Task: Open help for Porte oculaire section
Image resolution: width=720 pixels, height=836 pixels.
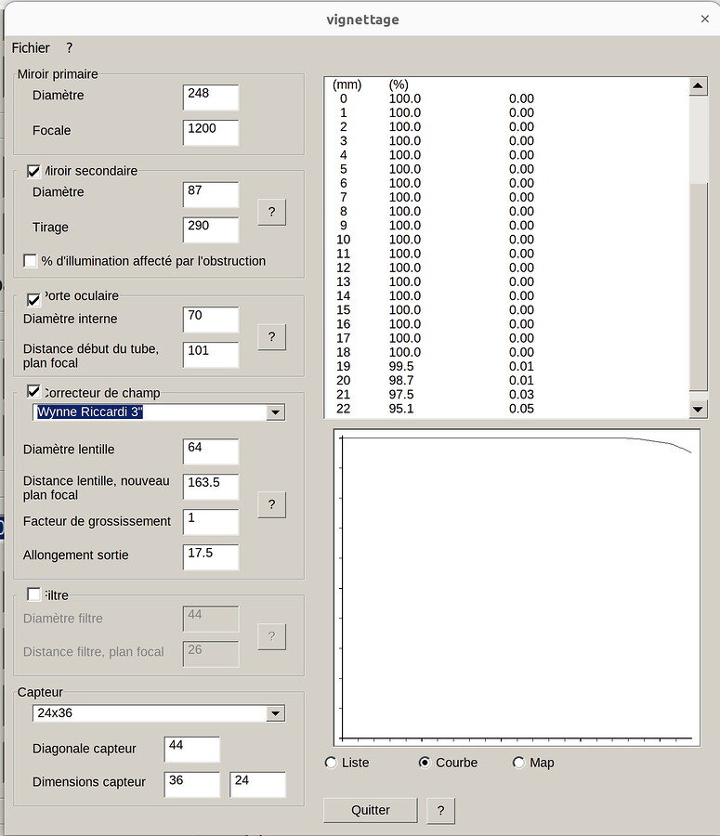Action: pos(271,337)
